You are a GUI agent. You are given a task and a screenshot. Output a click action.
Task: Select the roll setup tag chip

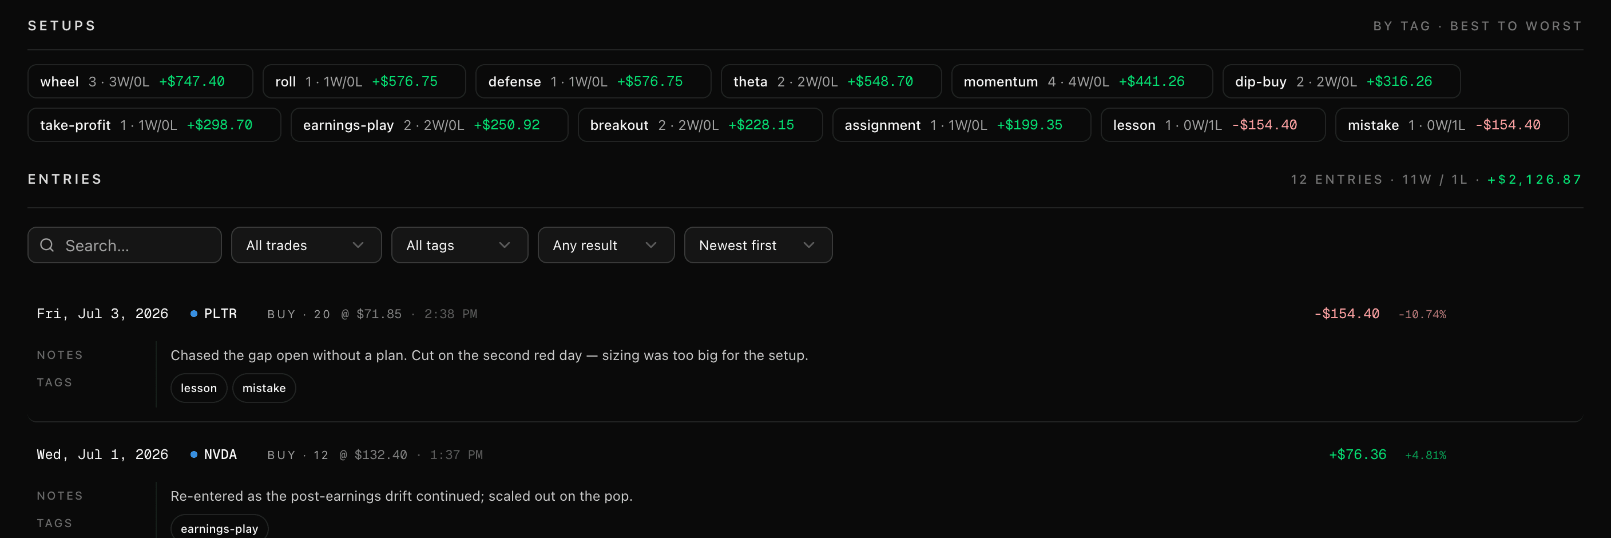364,81
